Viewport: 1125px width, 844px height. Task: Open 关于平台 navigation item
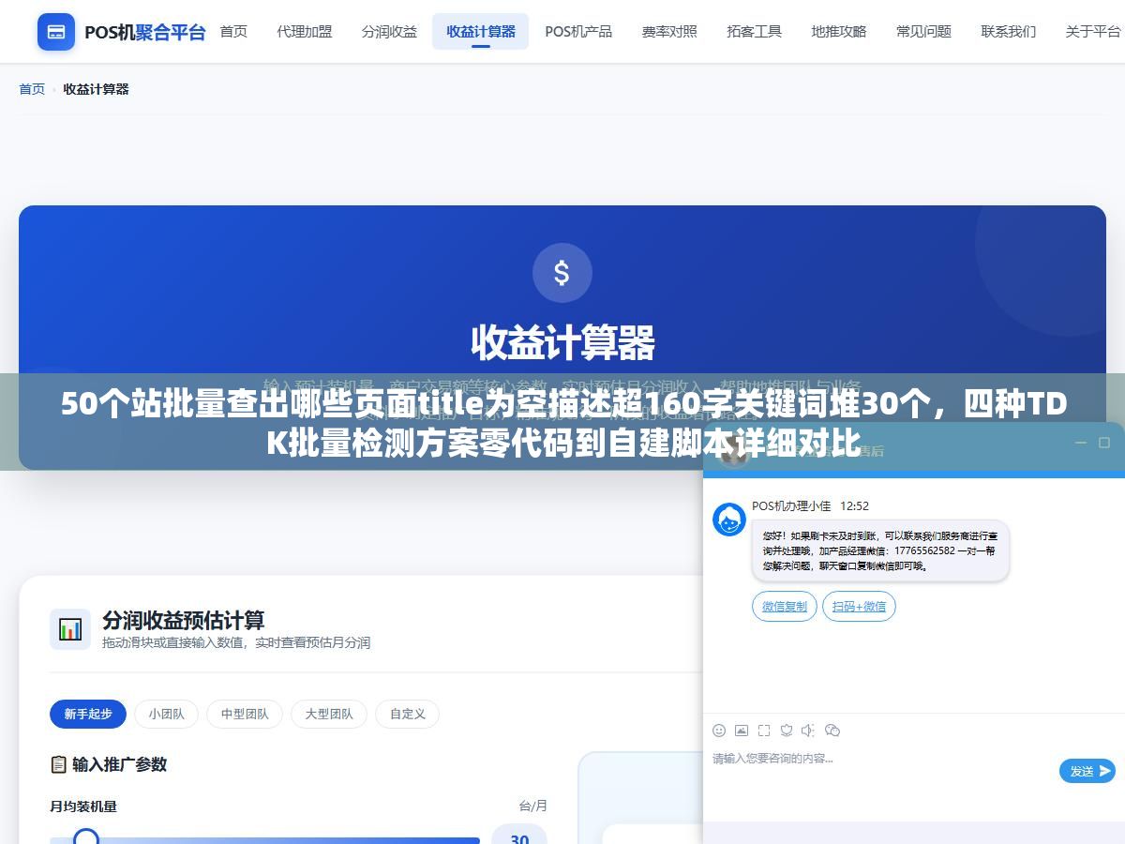tap(1092, 31)
